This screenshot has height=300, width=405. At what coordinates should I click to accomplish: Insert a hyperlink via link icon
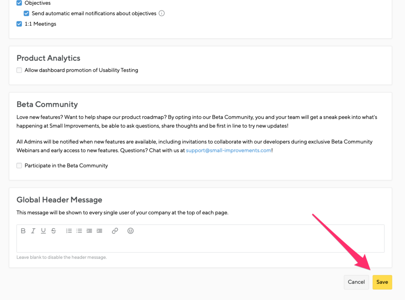click(x=115, y=231)
